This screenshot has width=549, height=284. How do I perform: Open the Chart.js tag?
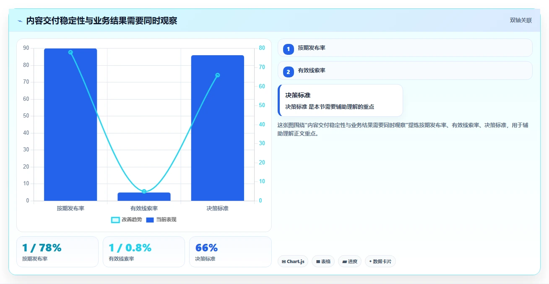(x=293, y=261)
